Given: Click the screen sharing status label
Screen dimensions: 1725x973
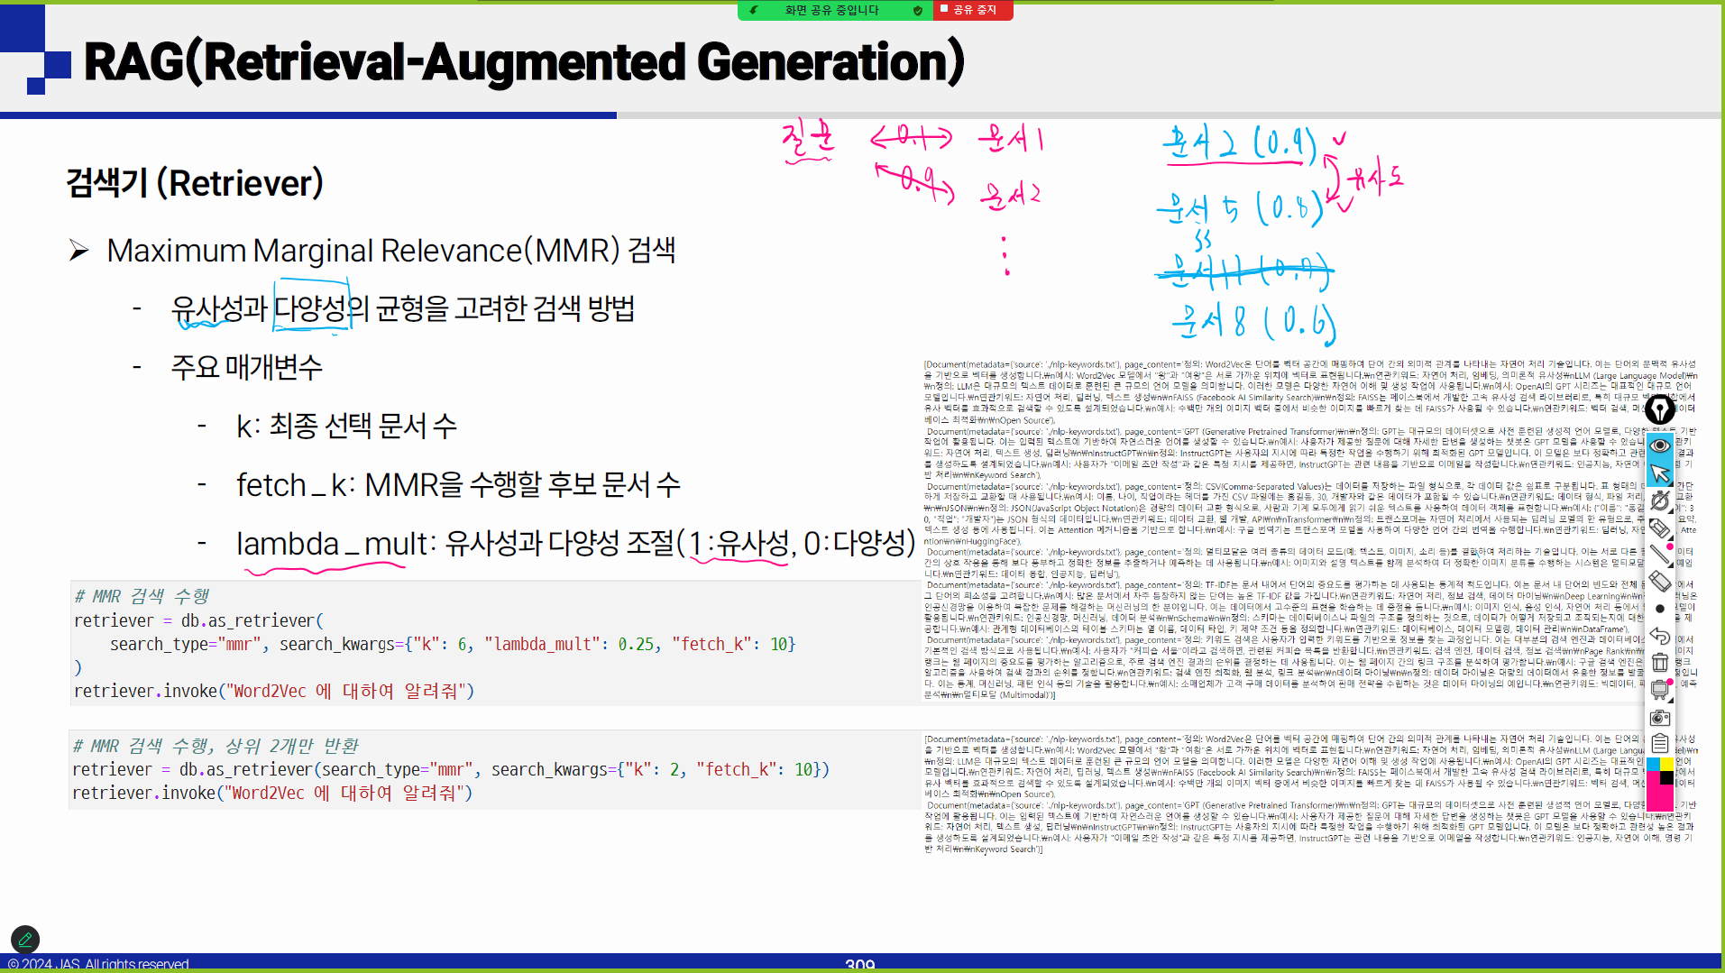Looking at the screenshot, I should 831,10.
